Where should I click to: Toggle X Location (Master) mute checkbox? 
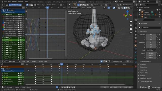(21, 16)
